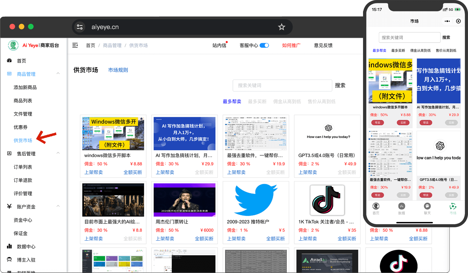Tap the 聊天 icon in phone bottom bar

427,206
